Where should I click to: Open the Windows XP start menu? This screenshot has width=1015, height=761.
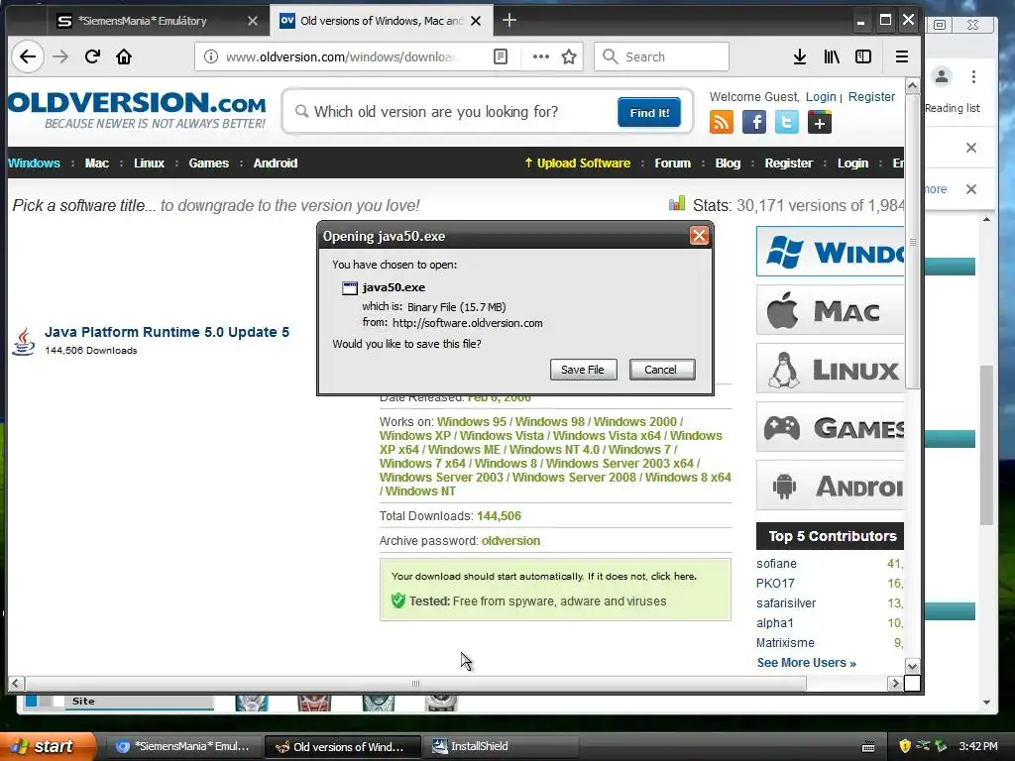pos(47,746)
